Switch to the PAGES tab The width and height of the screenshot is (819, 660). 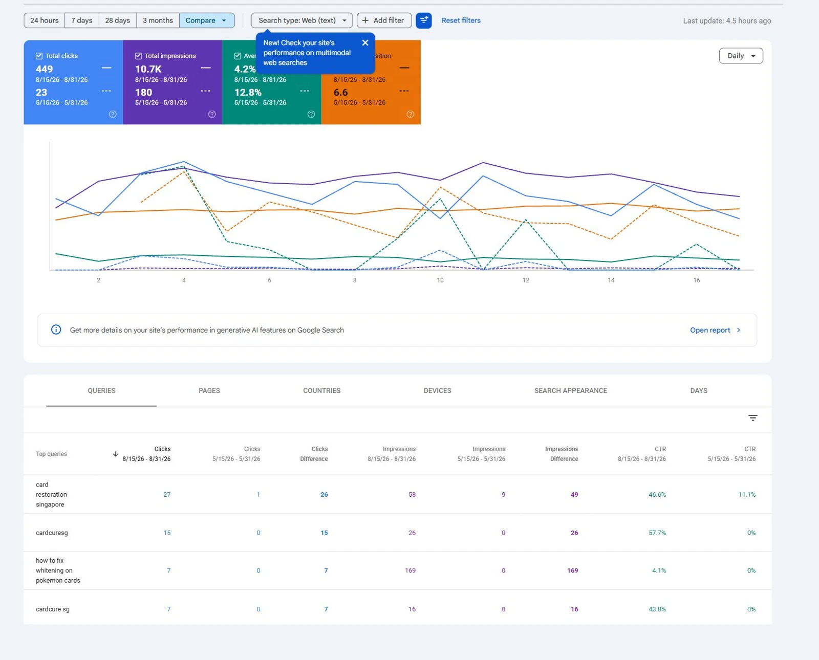tap(209, 390)
